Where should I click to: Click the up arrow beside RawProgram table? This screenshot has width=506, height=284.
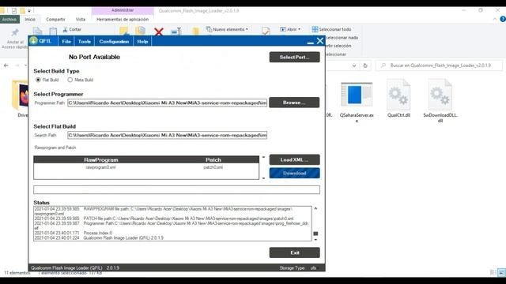263,157
